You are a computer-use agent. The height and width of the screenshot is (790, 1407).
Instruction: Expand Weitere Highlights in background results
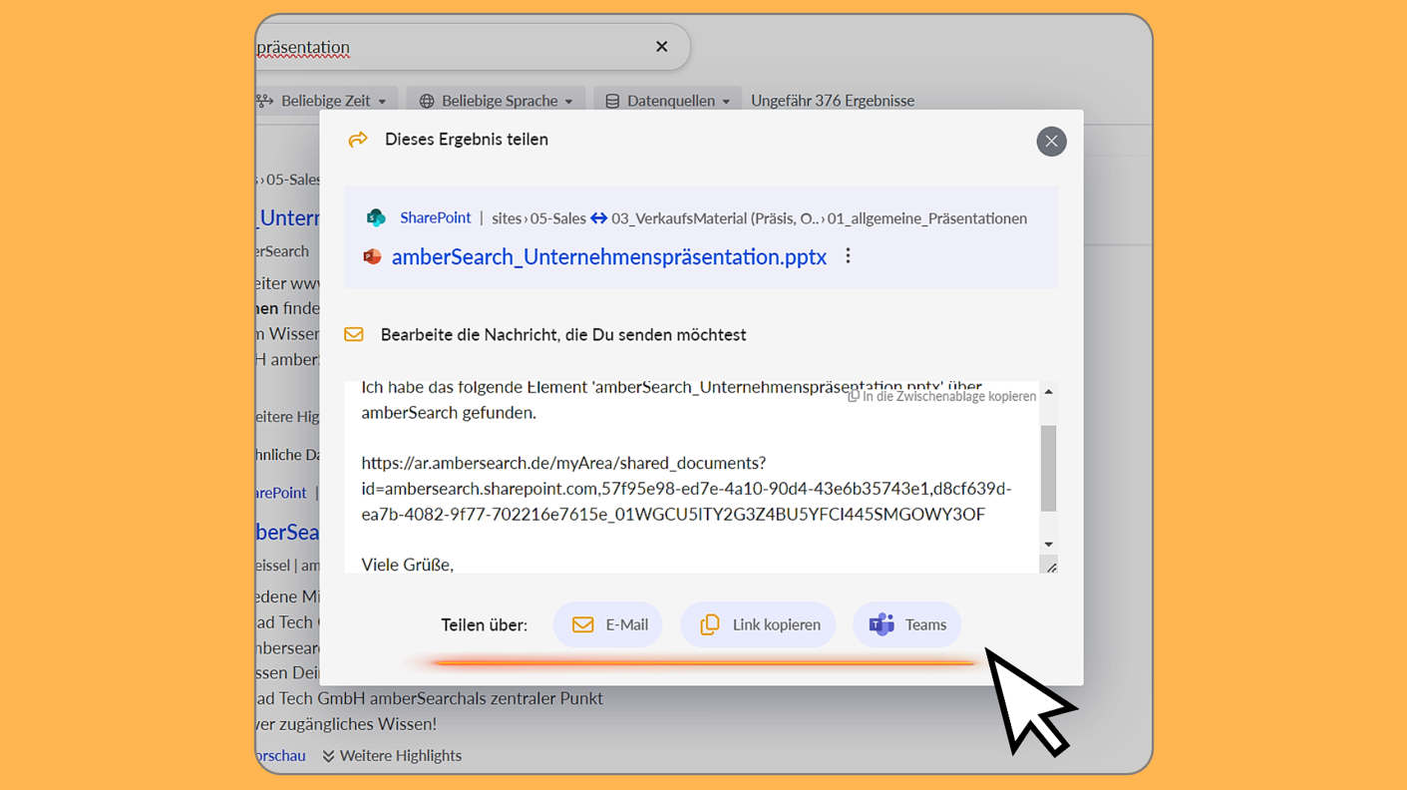(392, 756)
